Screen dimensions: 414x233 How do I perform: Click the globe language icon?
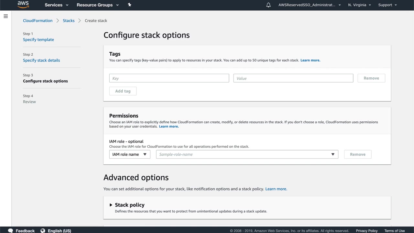pos(43,231)
